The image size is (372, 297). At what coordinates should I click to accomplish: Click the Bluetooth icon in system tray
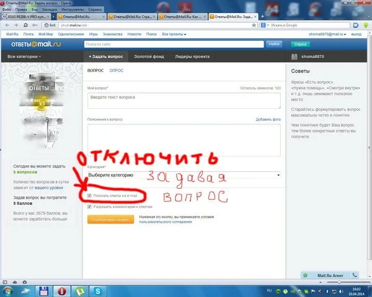click(x=327, y=291)
